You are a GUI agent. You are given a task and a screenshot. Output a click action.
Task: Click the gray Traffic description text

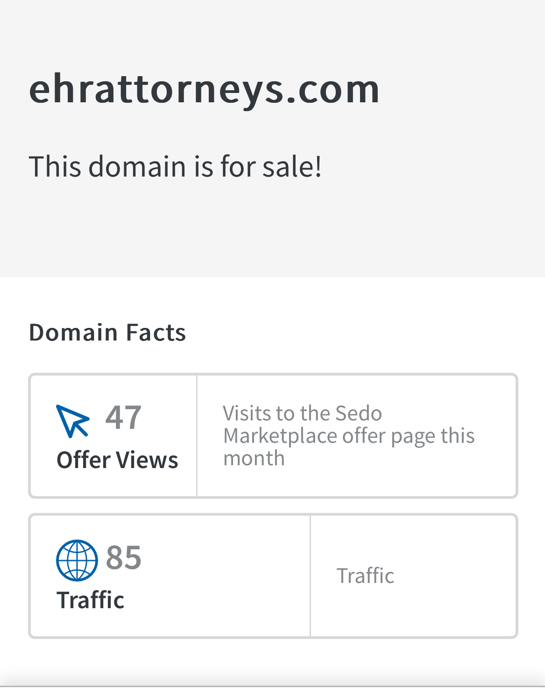365,576
